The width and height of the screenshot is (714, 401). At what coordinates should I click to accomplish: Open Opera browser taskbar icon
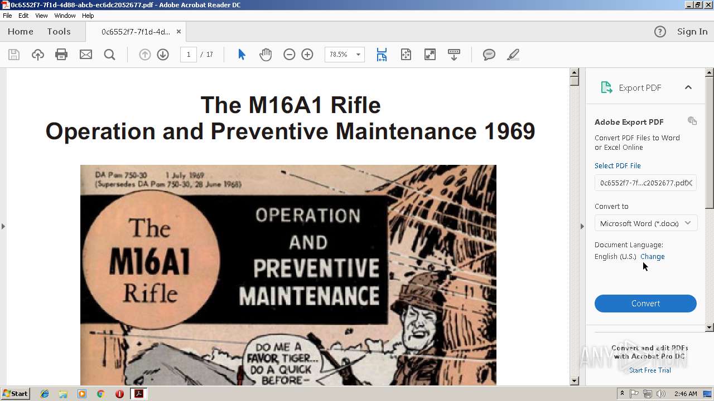[x=119, y=394]
